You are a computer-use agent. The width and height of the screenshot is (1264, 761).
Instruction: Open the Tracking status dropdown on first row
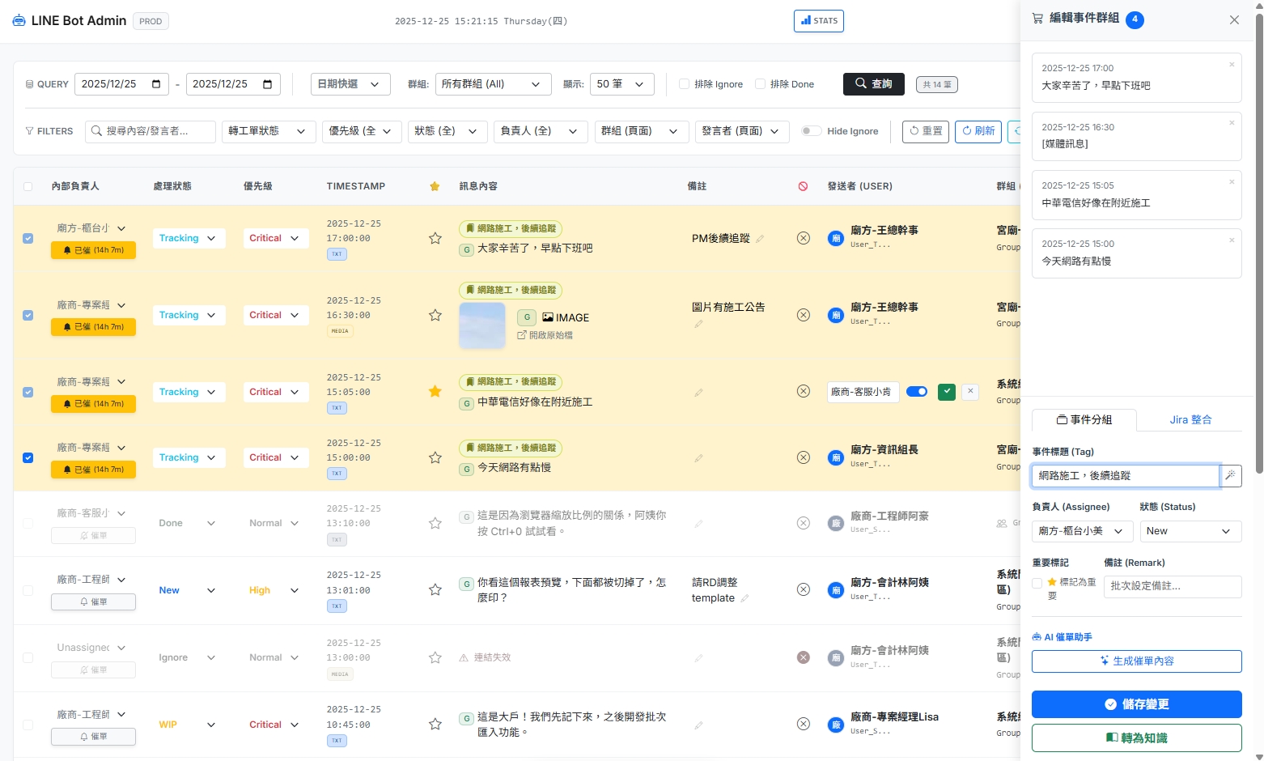click(189, 238)
